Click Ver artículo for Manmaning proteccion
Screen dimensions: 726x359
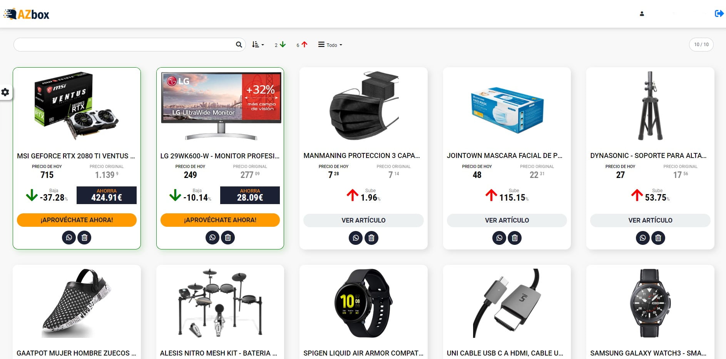click(x=363, y=220)
